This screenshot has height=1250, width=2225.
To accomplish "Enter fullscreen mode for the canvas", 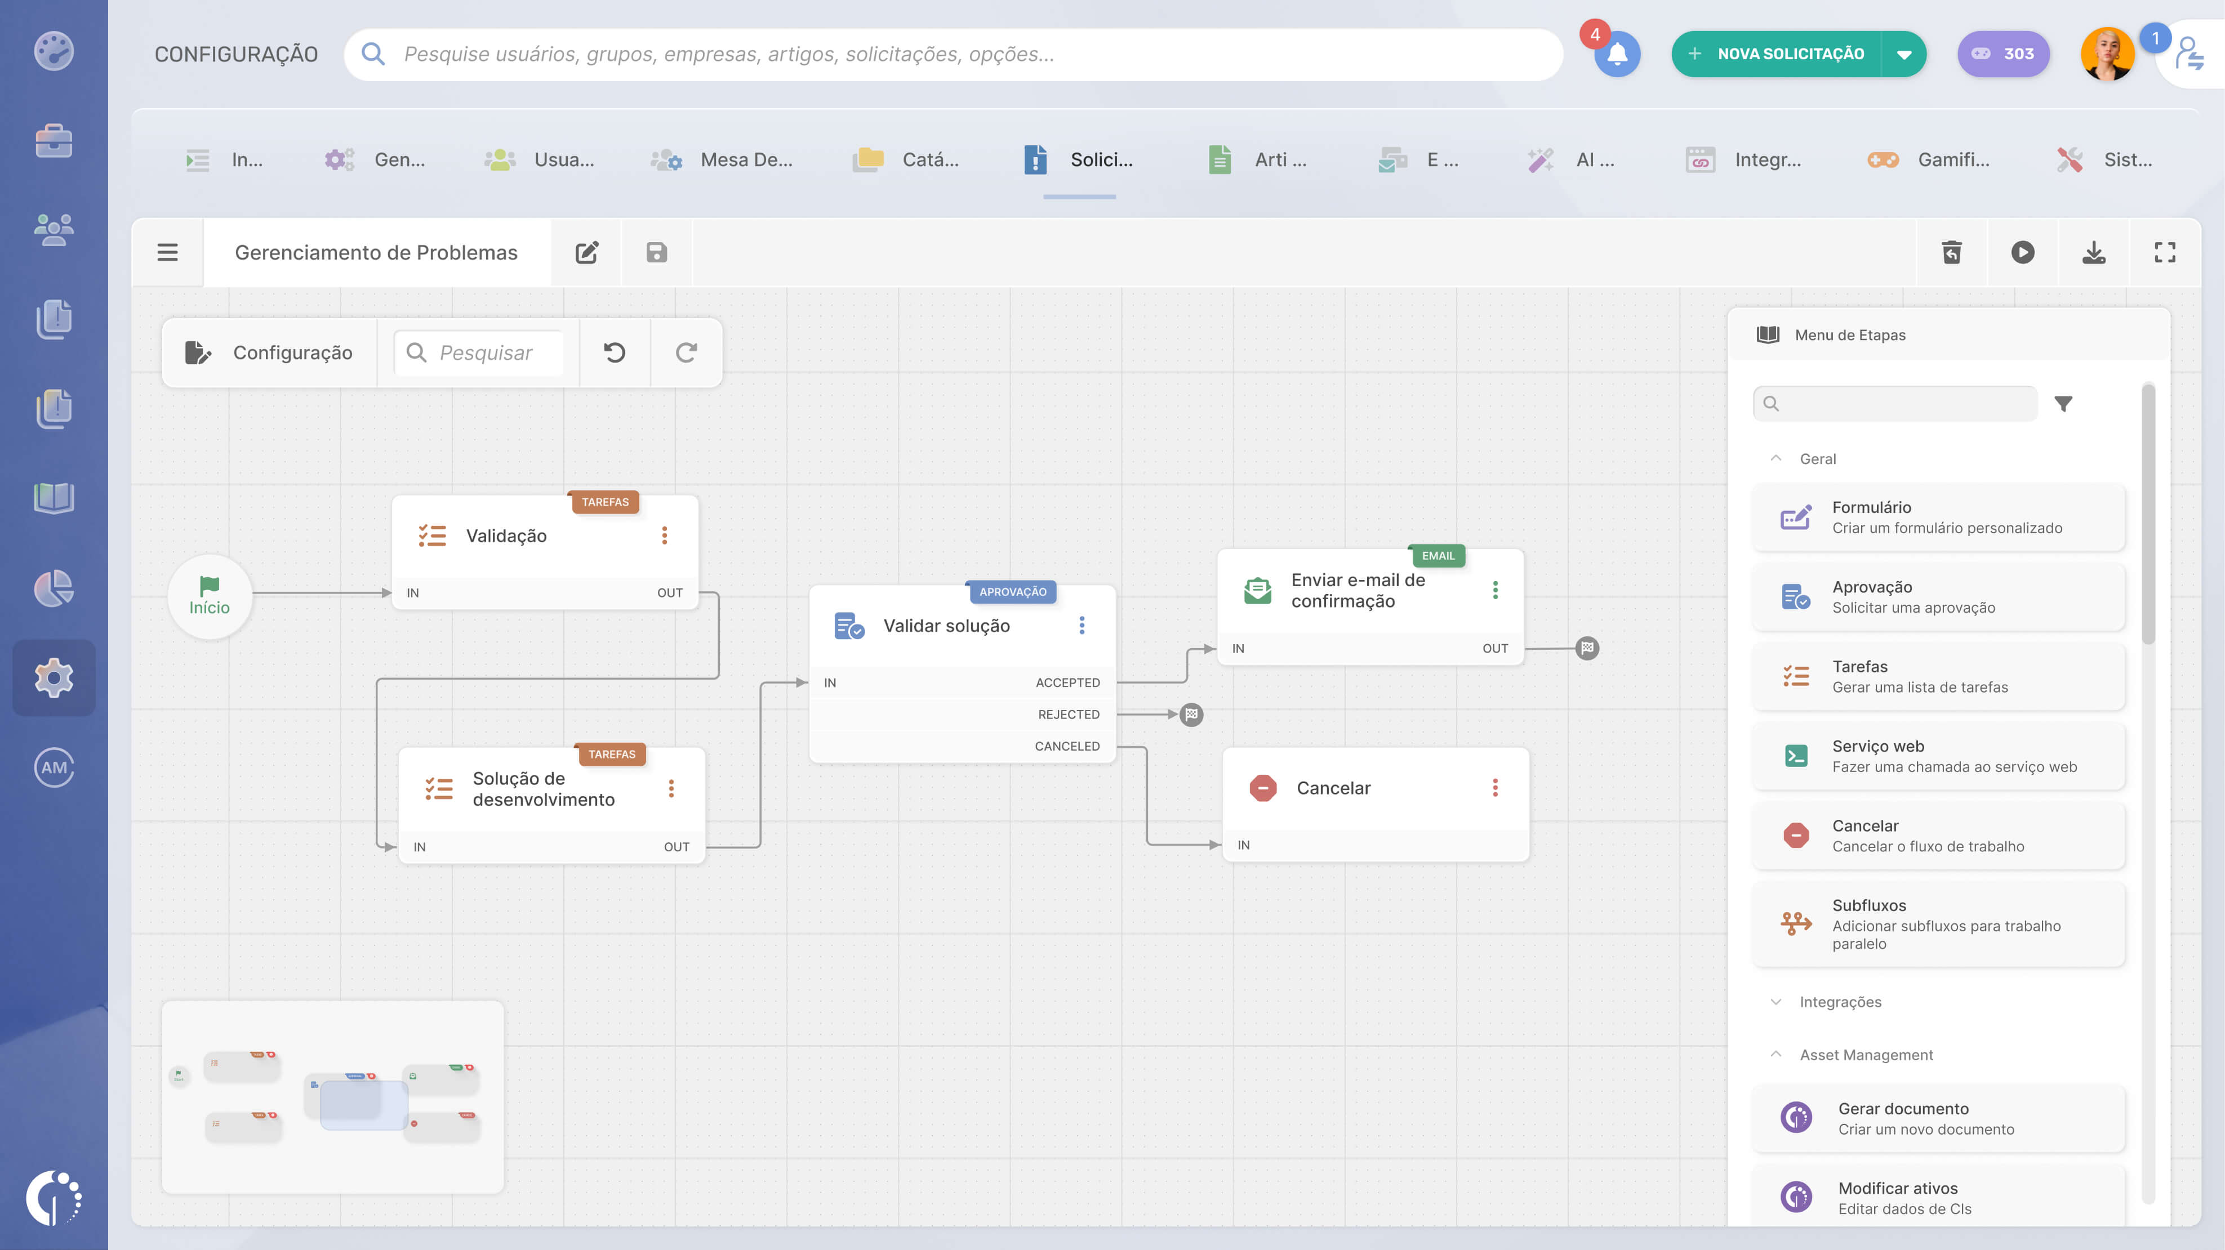I will (2165, 252).
